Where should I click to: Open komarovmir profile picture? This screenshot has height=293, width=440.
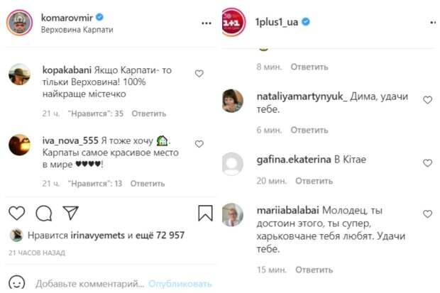coord(19,23)
